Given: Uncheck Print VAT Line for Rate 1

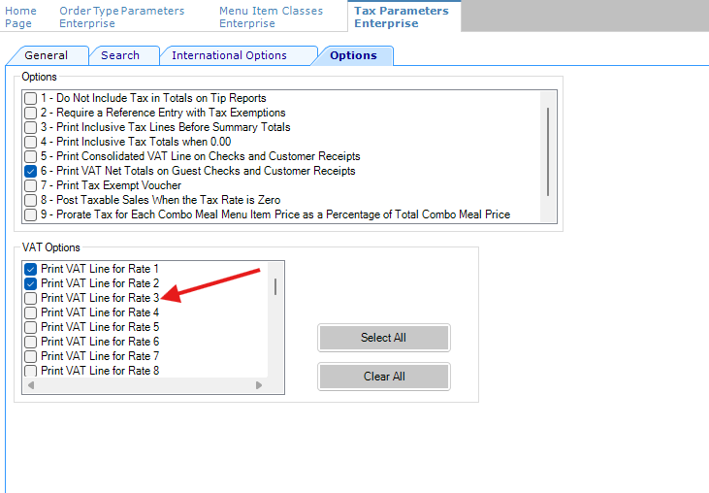Looking at the screenshot, I should pos(31,269).
